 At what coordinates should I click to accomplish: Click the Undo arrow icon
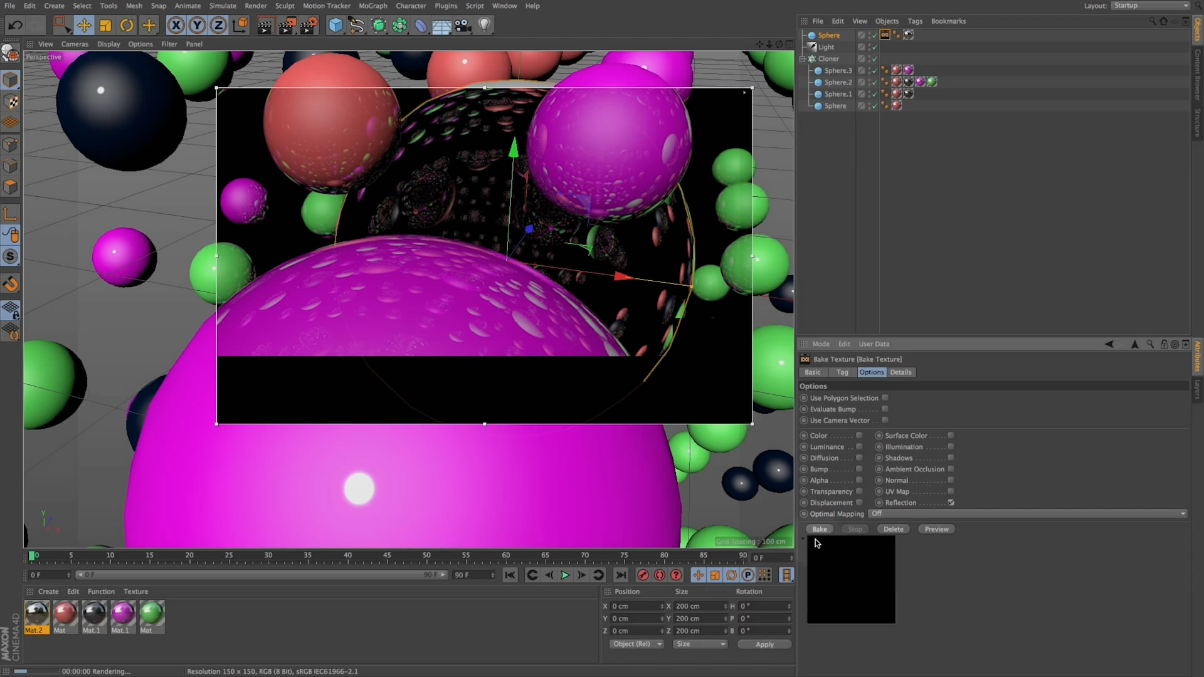click(15, 25)
